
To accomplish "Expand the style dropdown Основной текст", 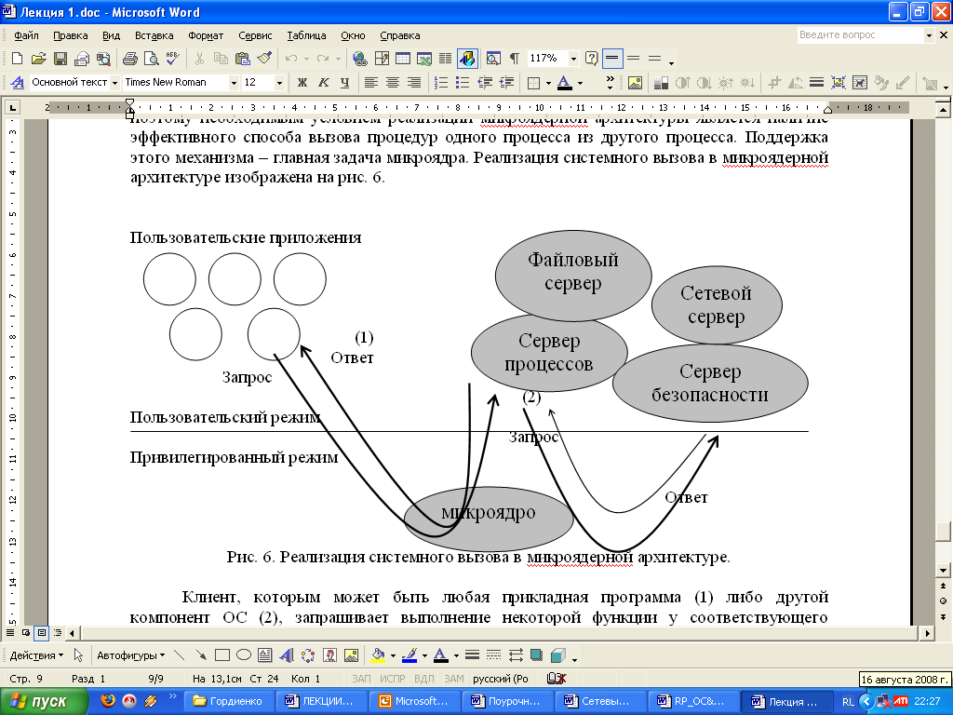I will (114, 82).
